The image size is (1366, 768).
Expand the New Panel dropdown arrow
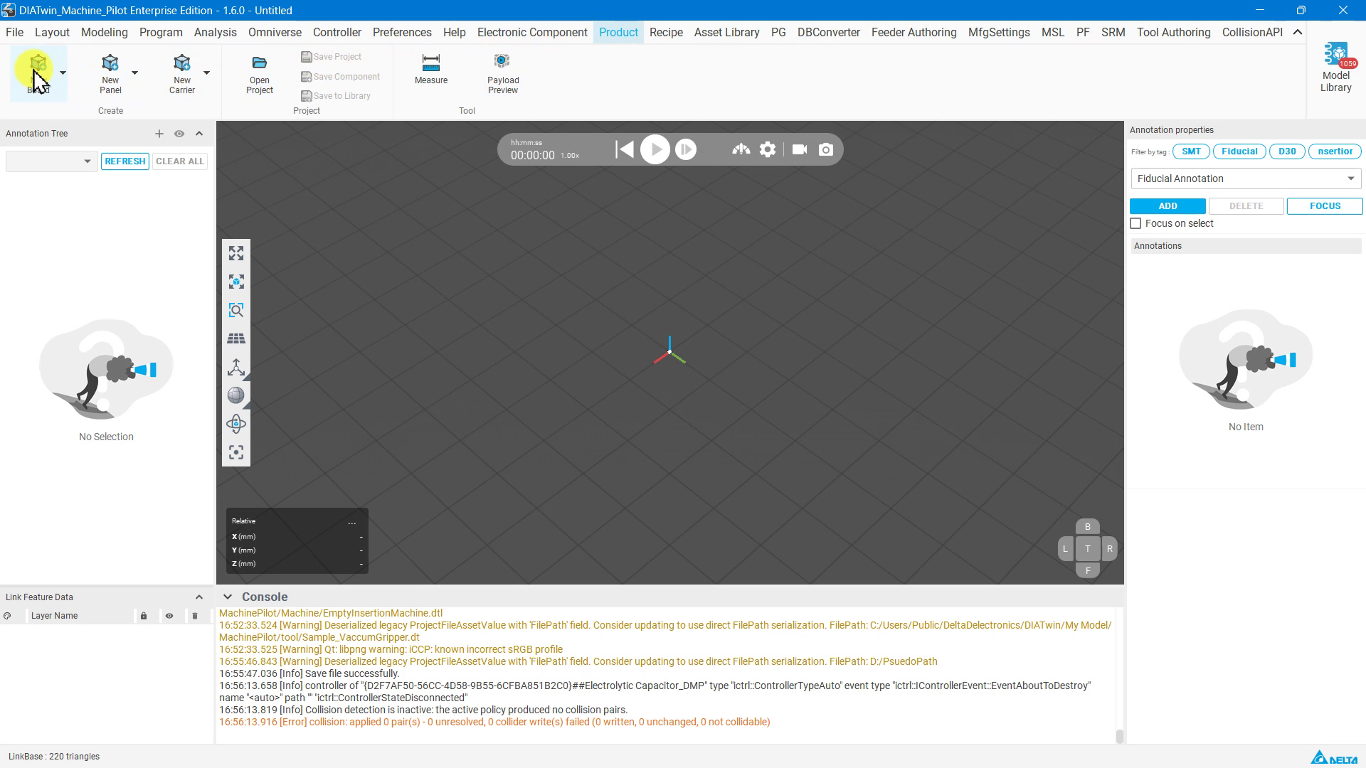coord(134,73)
